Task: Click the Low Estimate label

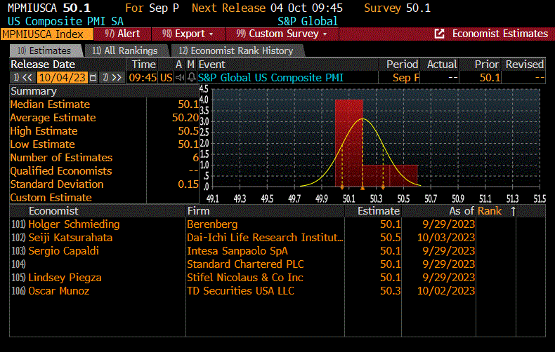Action: click(x=42, y=144)
